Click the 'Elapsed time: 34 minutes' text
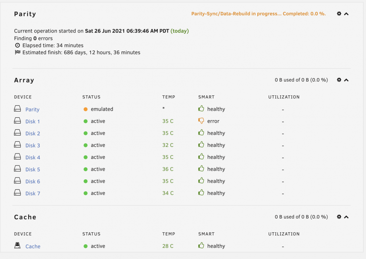Image resolution: width=366 pixels, height=259 pixels. [53, 45]
